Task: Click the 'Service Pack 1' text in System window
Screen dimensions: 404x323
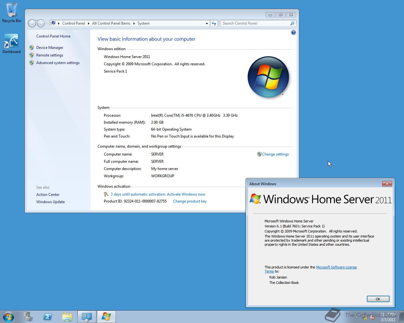Action: click(x=116, y=71)
